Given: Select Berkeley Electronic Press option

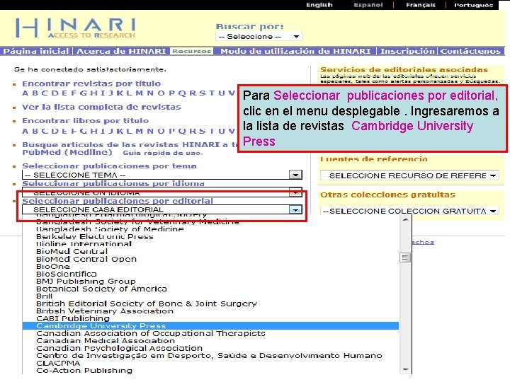Looking at the screenshot, I should pos(95,236).
